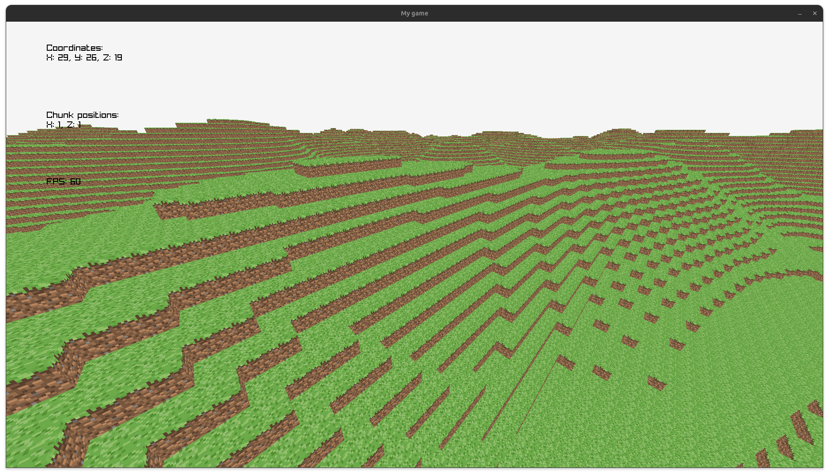Click the dirt cliff face below the FPS counter
829x475 pixels.
212,207
